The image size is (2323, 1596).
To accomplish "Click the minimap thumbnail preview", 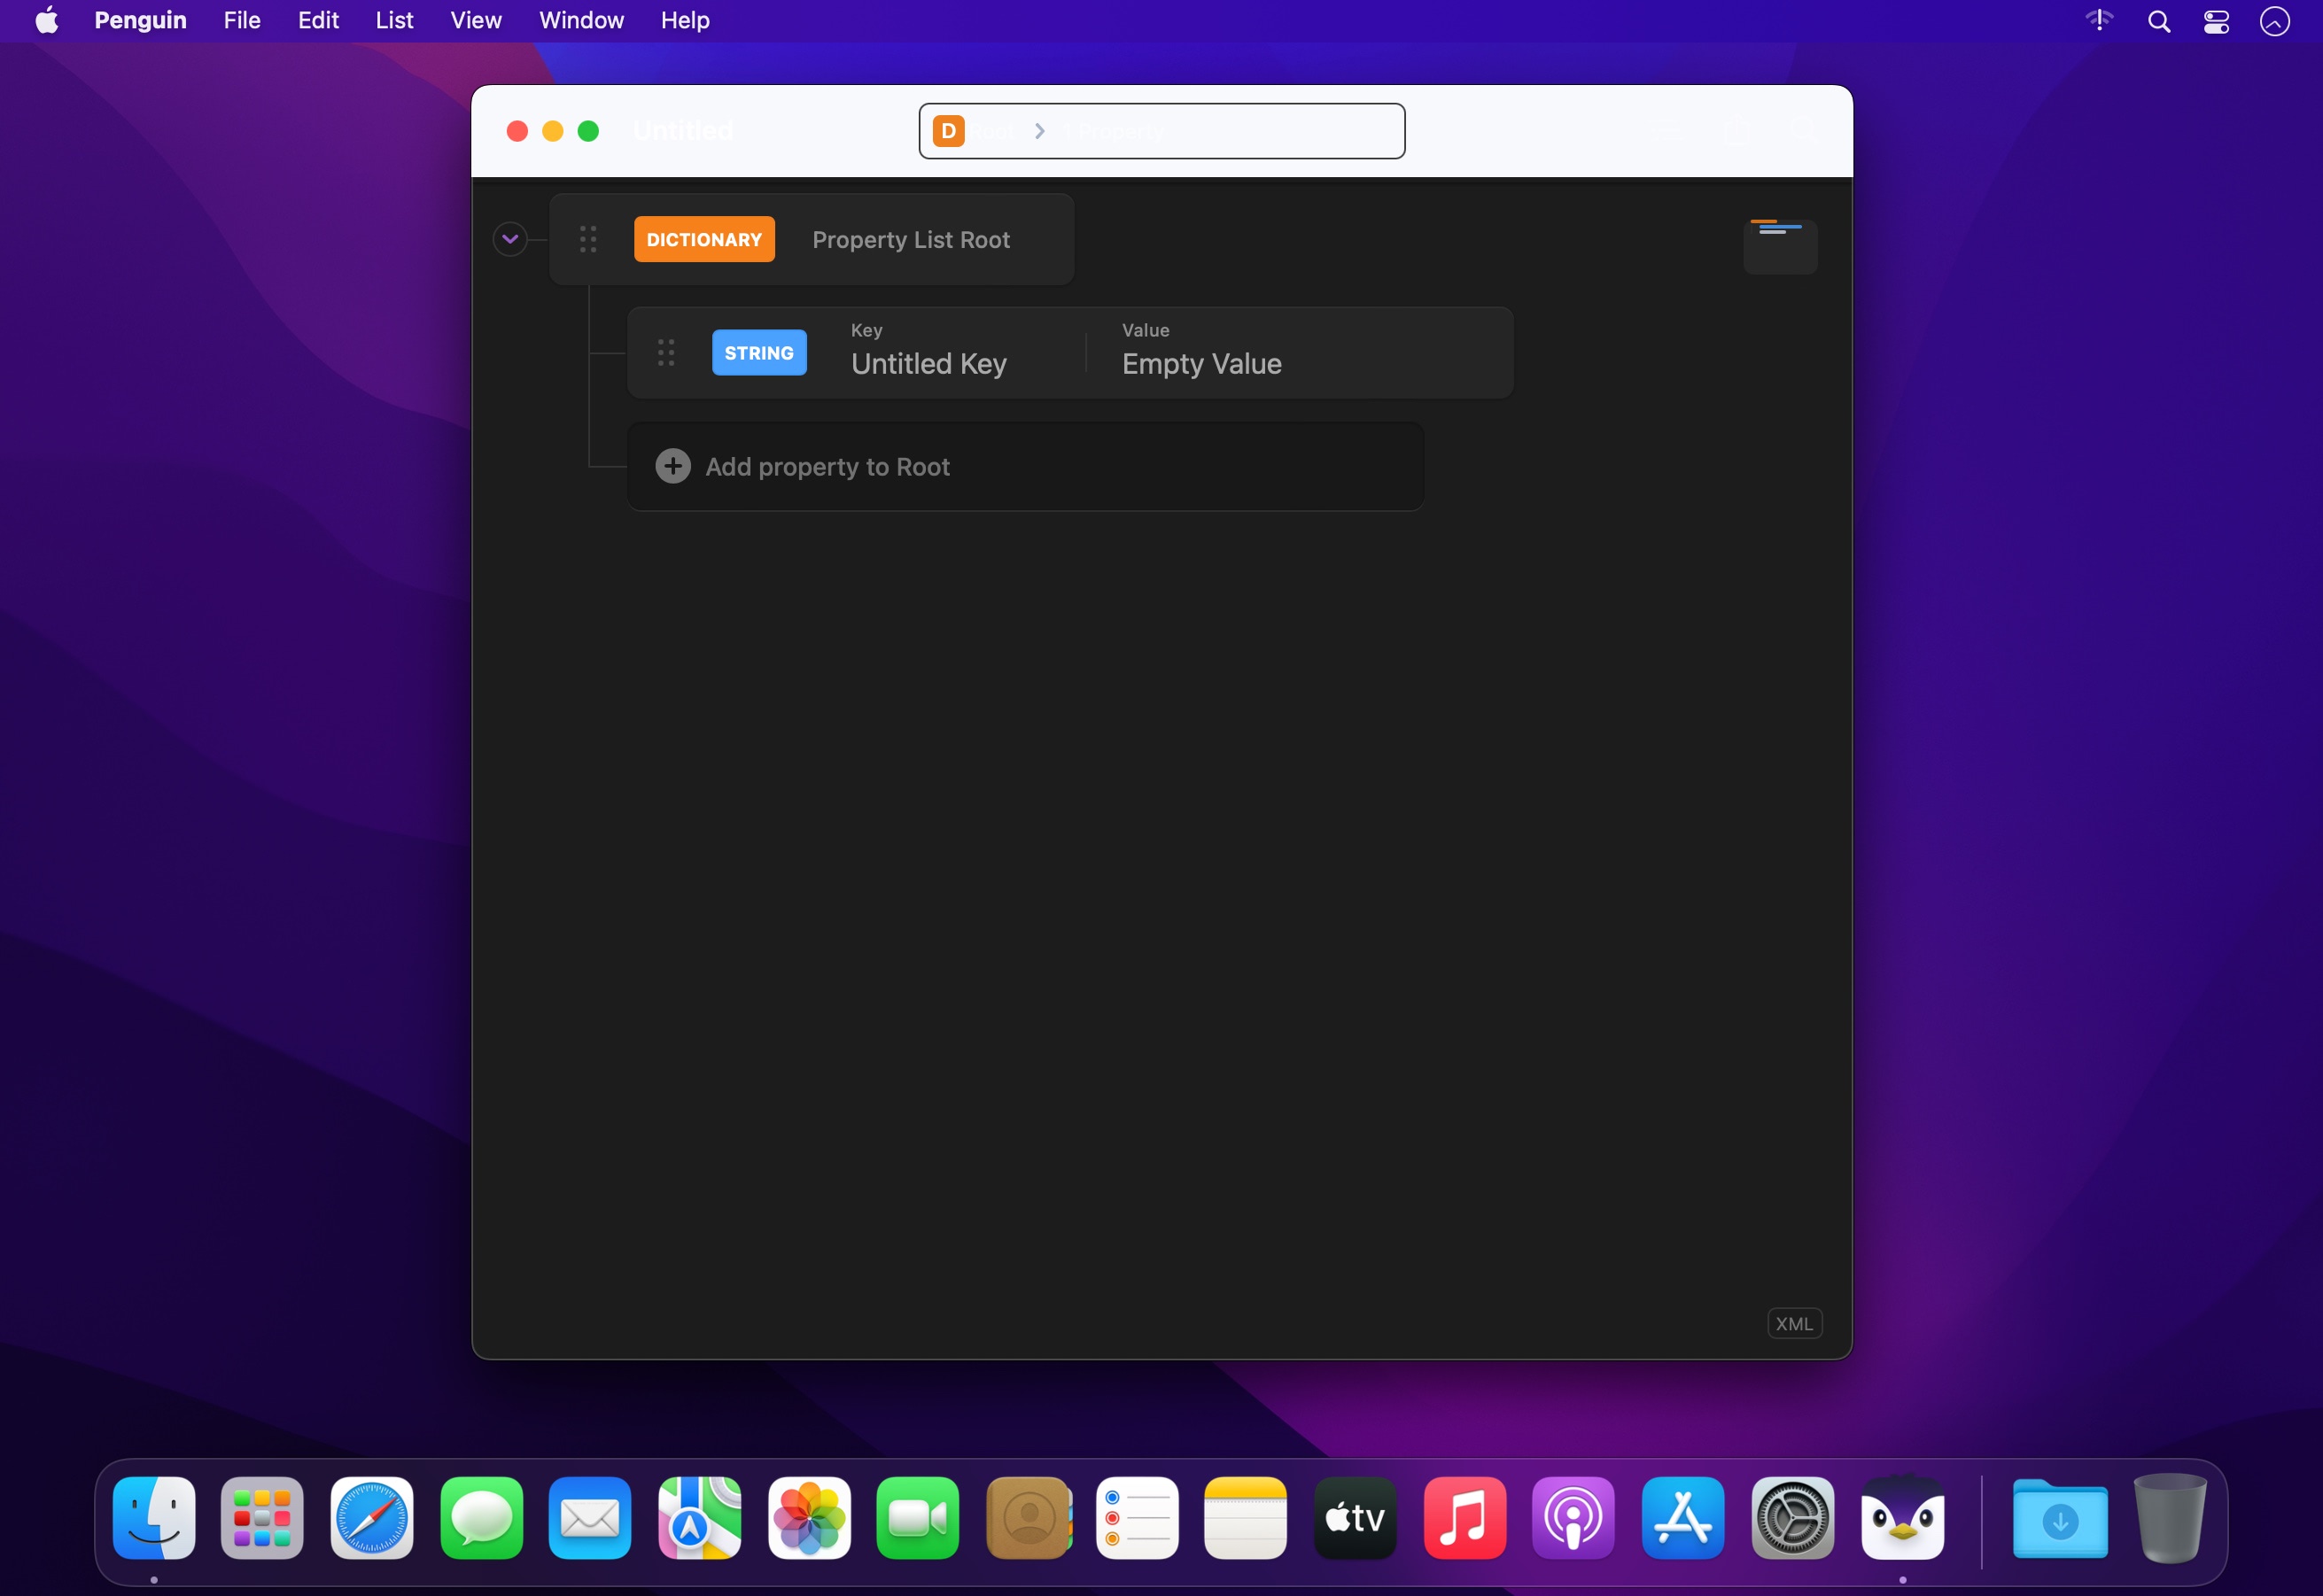I will click(x=1780, y=246).
